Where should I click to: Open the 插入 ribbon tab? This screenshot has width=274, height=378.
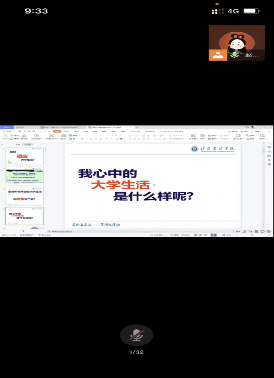[x=66, y=131]
